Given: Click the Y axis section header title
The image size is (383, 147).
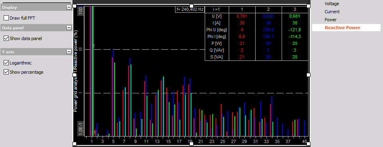Looking at the screenshot, I should (8, 52).
